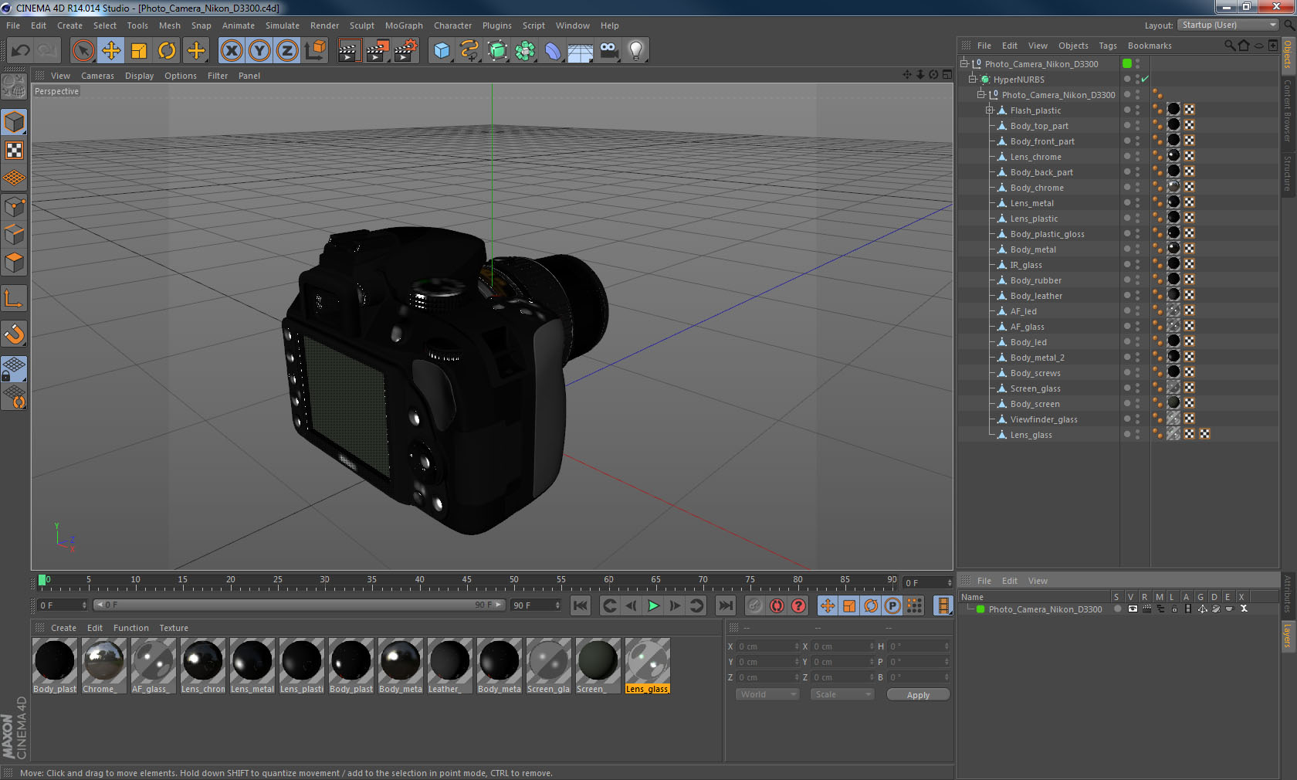Open the Layers side tab
This screenshot has height=780, width=1297.
tap(1287, 636)
